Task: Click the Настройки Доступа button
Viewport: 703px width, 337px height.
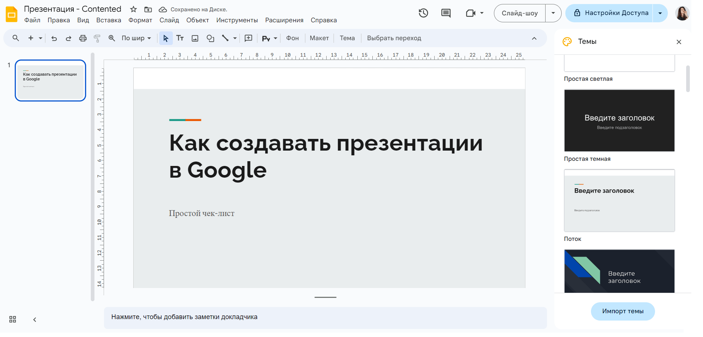Action: (x=610, y=13)
